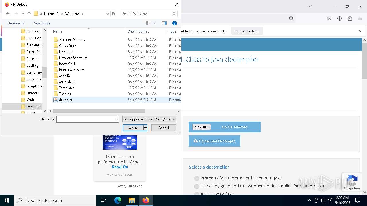
Task: Choose the CFR decompiler option
Action: (197, 186)
